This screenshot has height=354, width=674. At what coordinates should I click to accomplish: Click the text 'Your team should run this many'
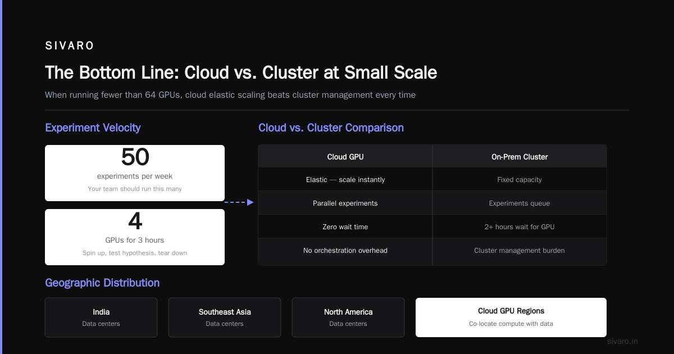coord(135,189)
